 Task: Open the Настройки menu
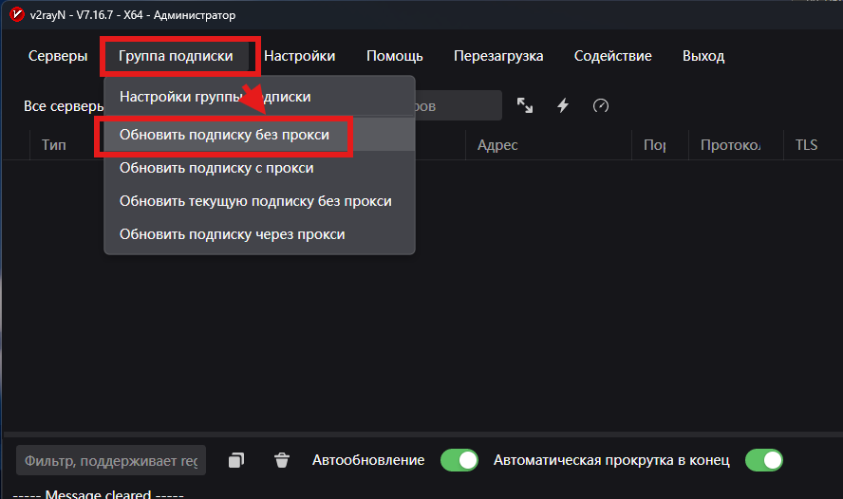click(299, 56)
